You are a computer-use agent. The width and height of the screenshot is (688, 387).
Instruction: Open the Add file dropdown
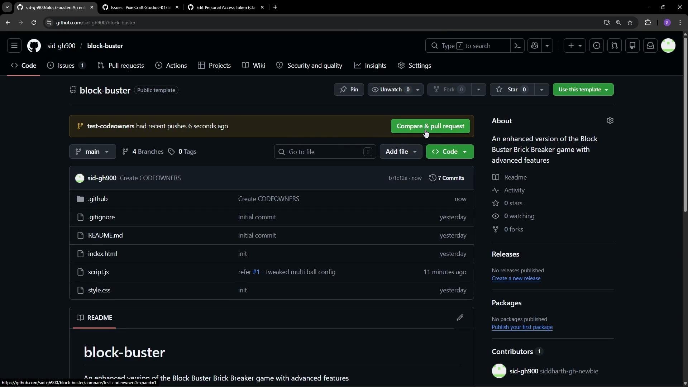(401, 152)
